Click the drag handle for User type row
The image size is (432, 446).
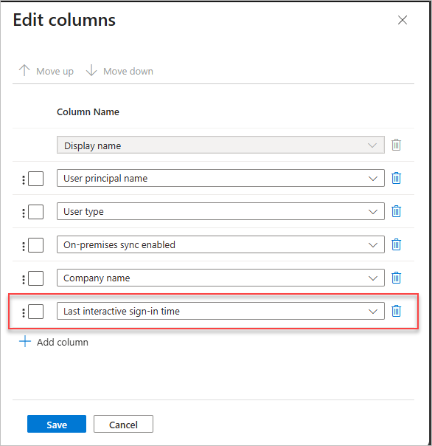tap(24, 213)
